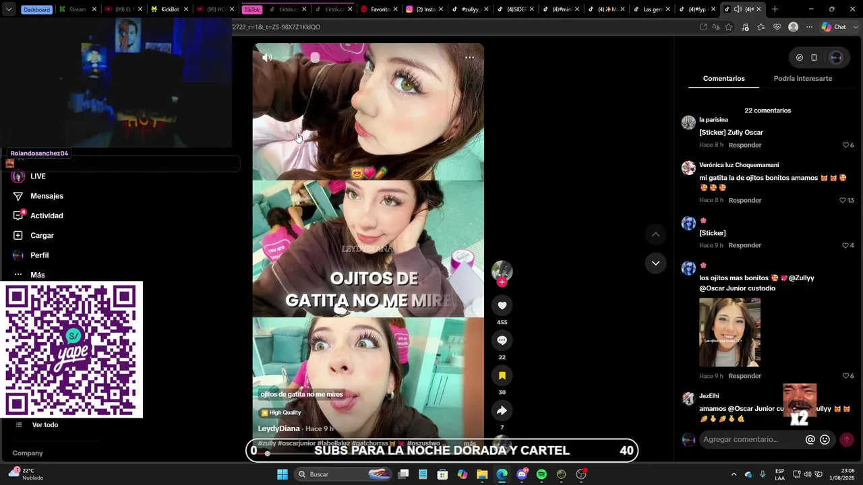Screen dimensions: 863x485
Task: Expand the video caption with 'más'
Action: pos(469,444)
